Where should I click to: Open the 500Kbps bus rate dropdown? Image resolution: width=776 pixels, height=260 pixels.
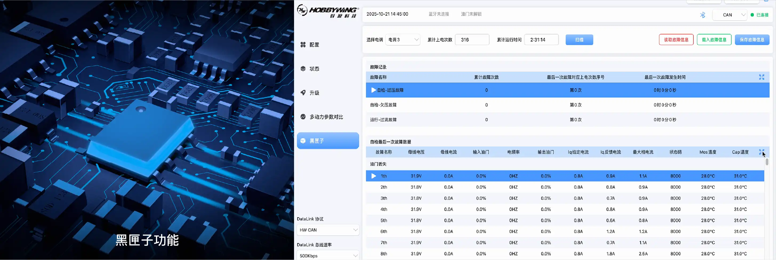click(x=328, y=255)
